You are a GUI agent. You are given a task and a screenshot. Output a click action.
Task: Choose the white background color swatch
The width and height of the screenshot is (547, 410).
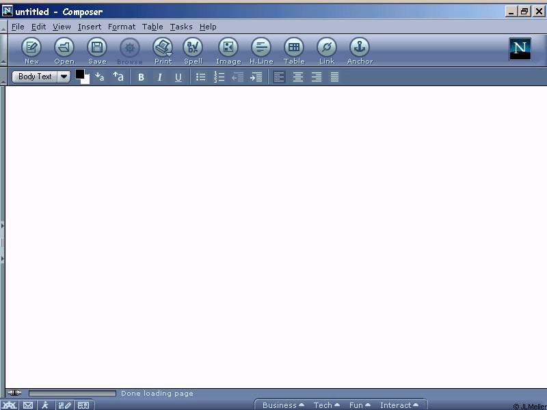[x=87, y=81]
